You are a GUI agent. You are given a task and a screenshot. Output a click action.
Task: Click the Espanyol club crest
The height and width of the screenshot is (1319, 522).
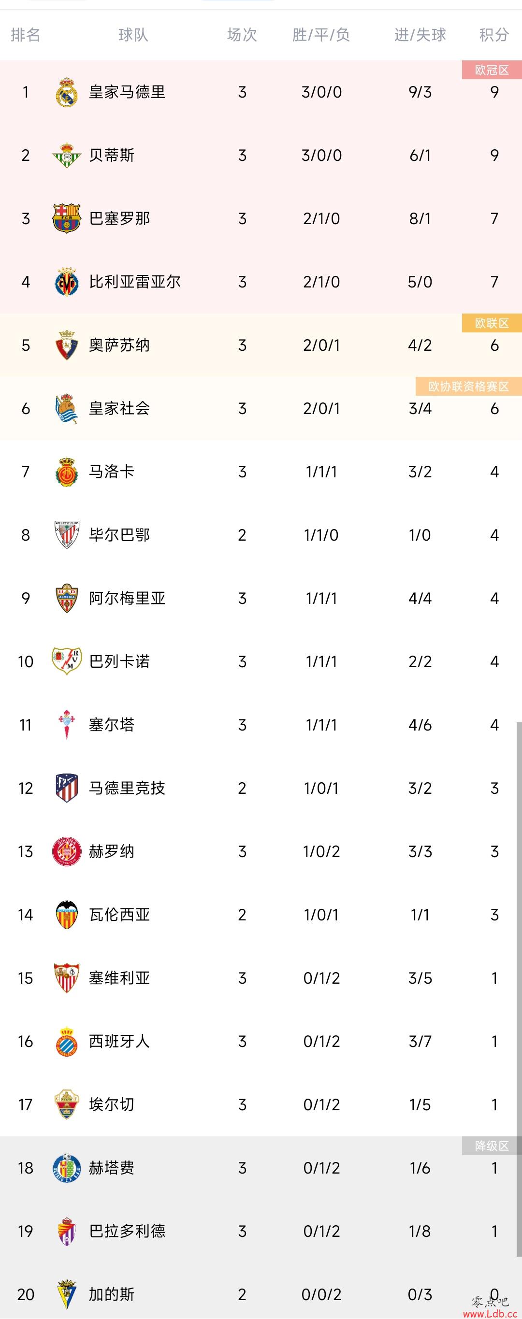point(67,1042)
